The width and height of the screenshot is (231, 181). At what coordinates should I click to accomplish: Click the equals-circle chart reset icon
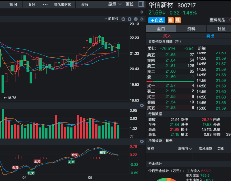[x=123, y=19]
